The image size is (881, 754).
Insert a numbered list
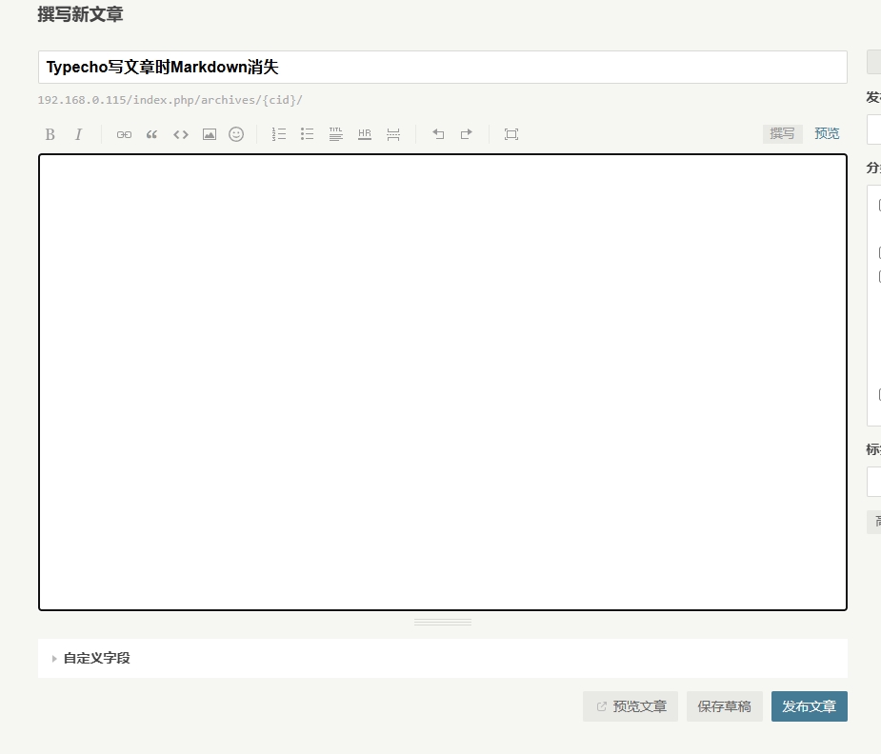[x=279, y=133]
